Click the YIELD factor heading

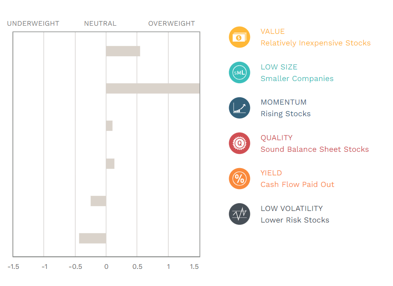(x=271, y=173)
